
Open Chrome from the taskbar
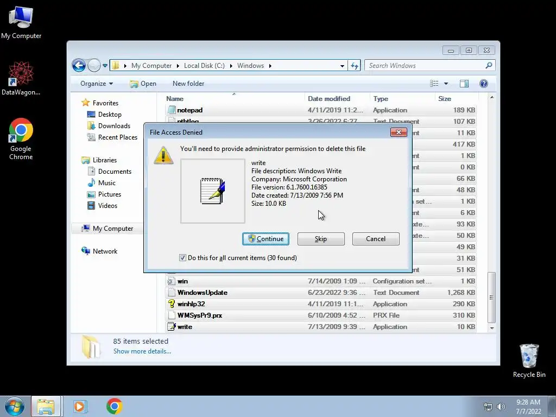[x=114, y=406]
